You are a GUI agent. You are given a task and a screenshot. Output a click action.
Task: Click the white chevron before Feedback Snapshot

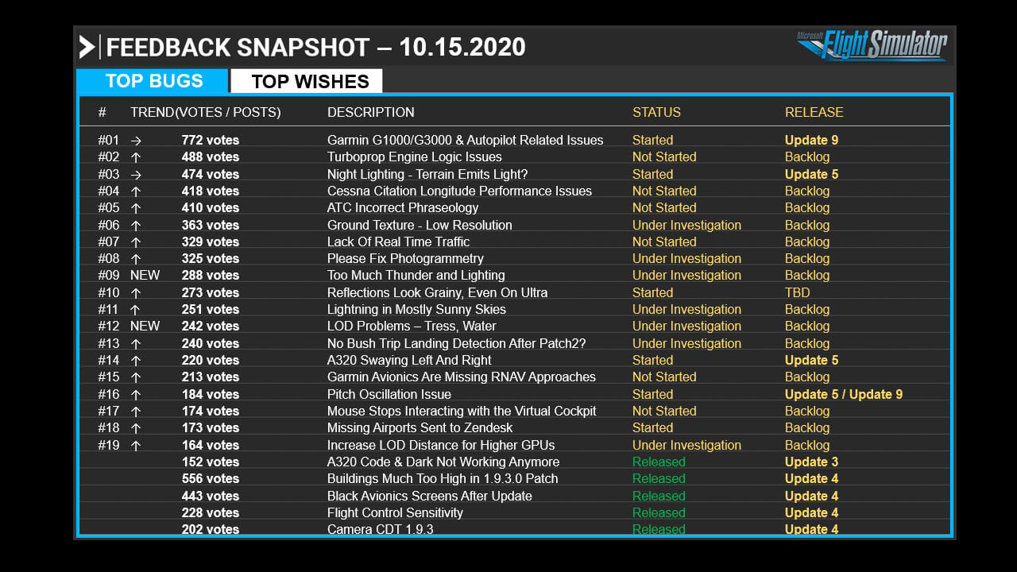coord(87,48)
